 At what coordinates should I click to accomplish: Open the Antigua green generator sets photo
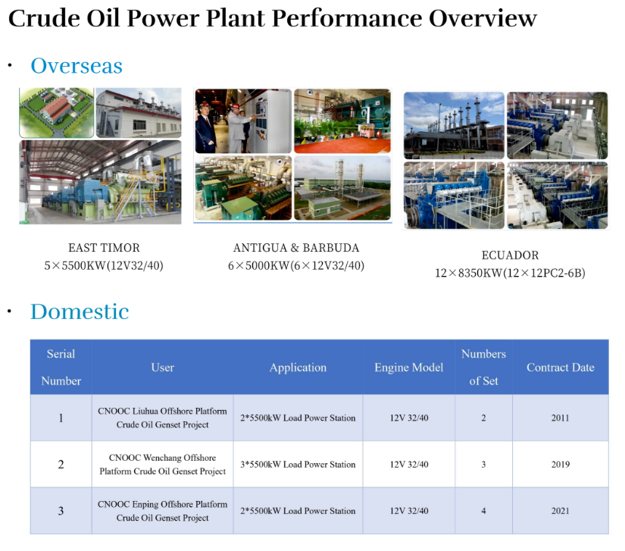(243, 188)
